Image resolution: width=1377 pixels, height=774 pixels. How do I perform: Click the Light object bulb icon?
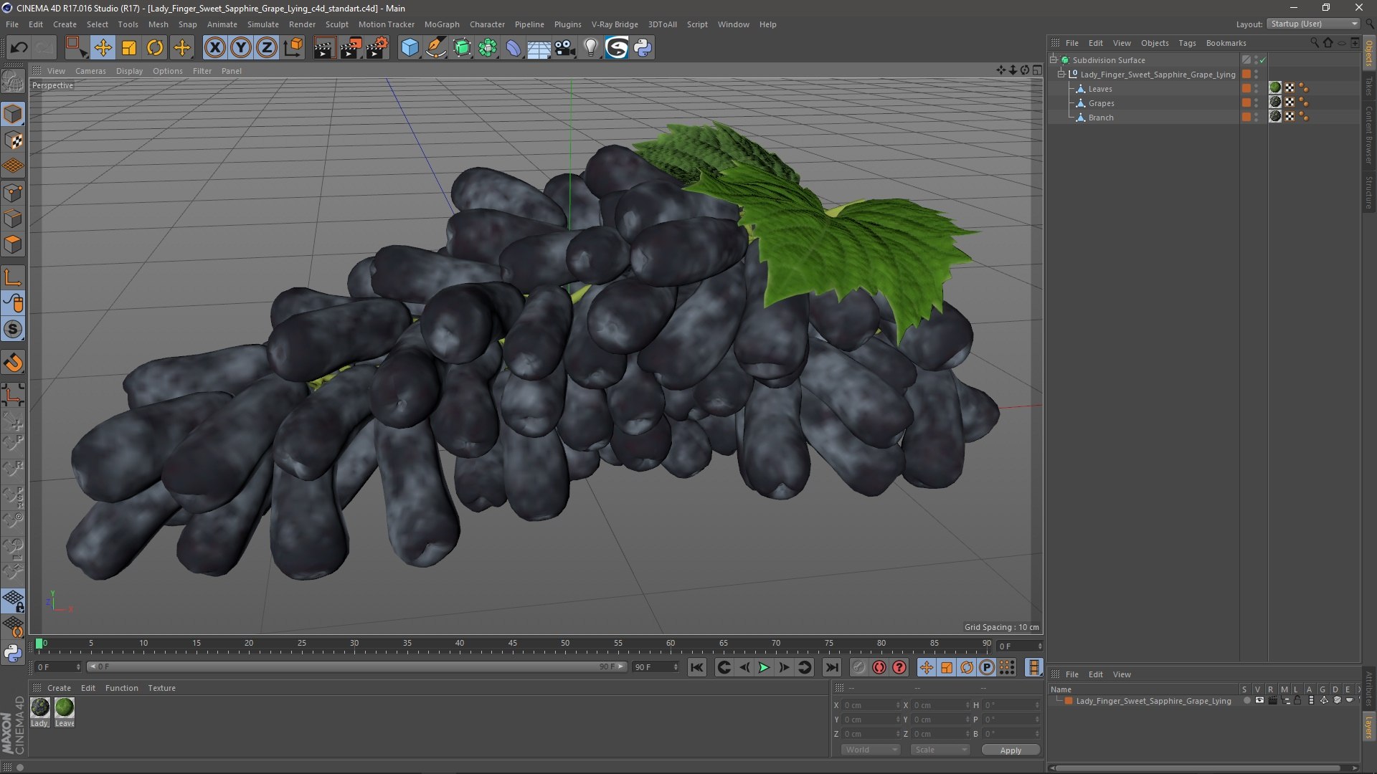(x=590, y=48)
